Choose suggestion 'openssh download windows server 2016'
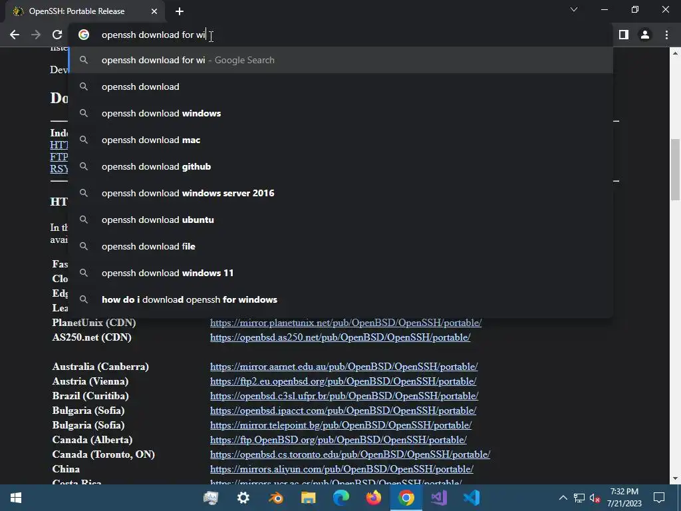 [341, 193]
